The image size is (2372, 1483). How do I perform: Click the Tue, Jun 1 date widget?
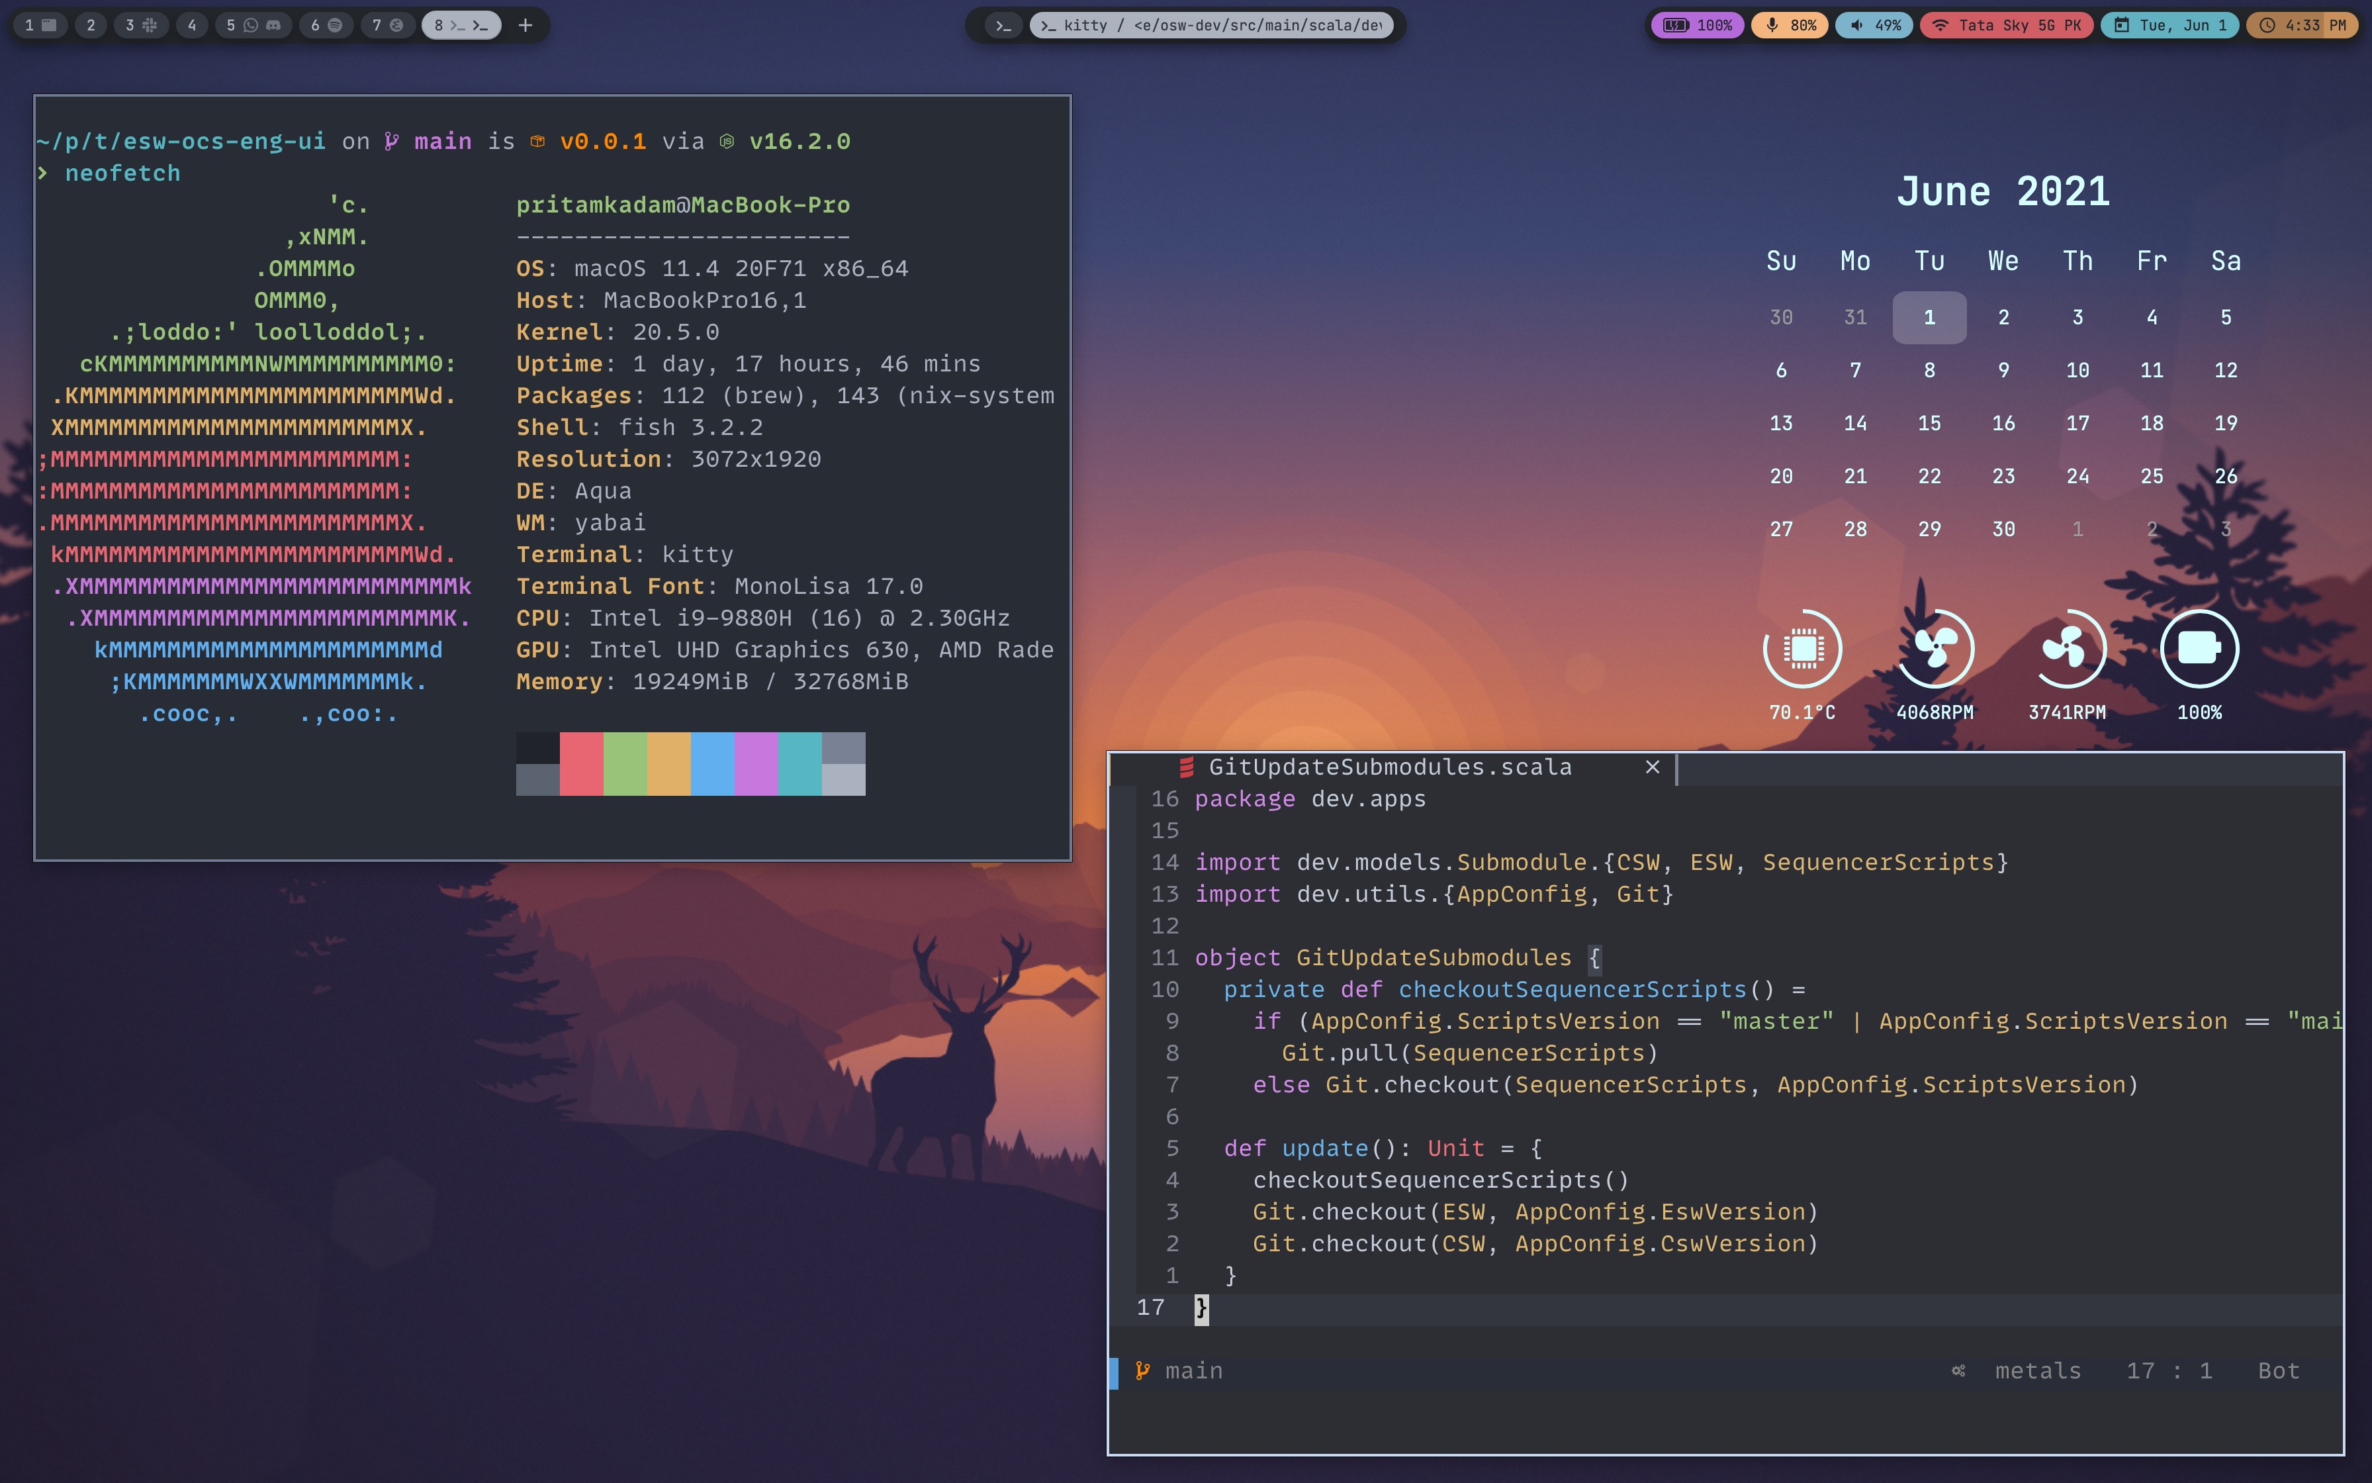tap(2170, 26)
